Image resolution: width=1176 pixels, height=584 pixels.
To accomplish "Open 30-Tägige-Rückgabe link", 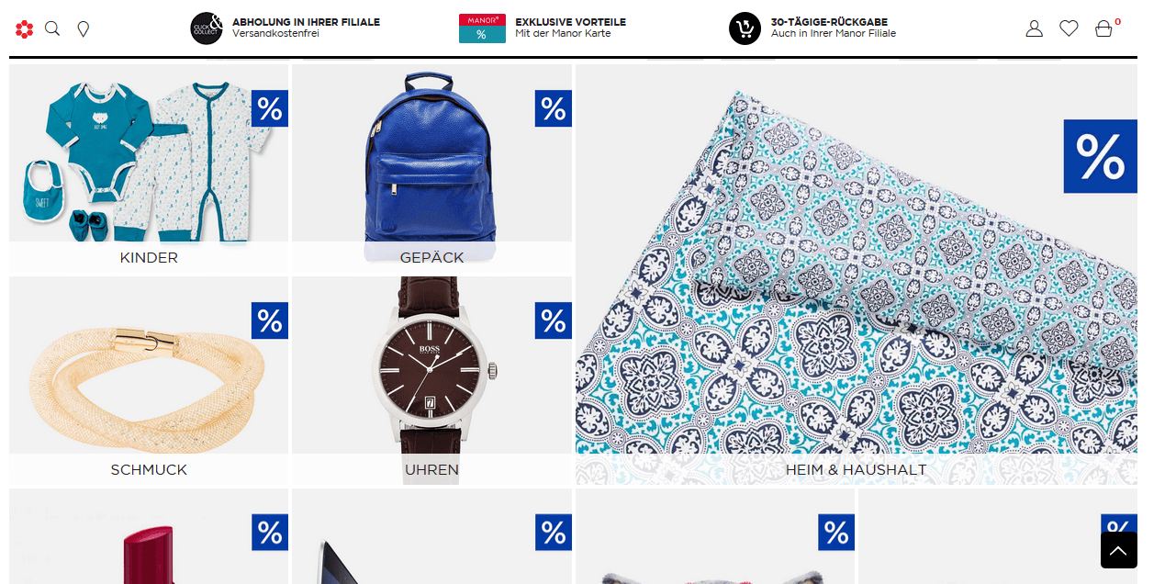I will (x=834, y=28).
